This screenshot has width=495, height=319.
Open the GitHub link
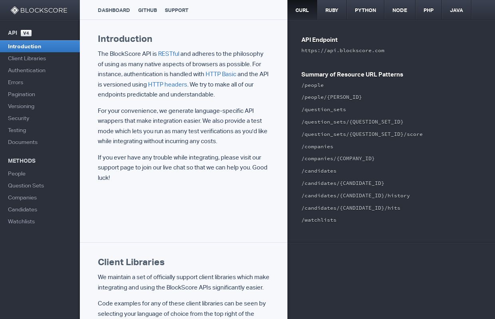[147, 10]
